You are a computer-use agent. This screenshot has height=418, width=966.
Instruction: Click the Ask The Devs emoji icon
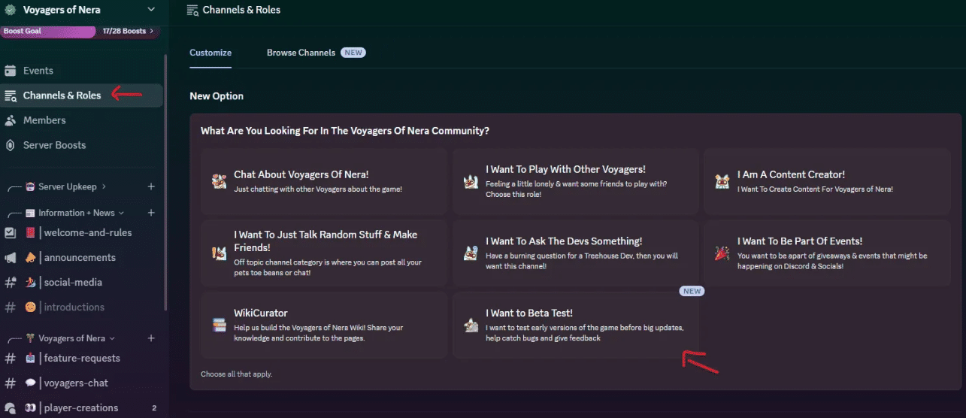pos(471,253)
